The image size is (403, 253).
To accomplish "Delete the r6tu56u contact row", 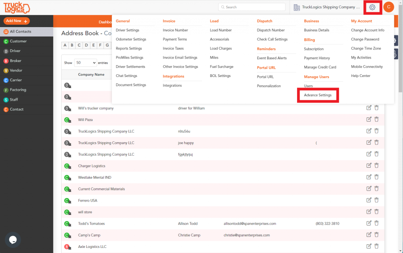I will (377, 131).
